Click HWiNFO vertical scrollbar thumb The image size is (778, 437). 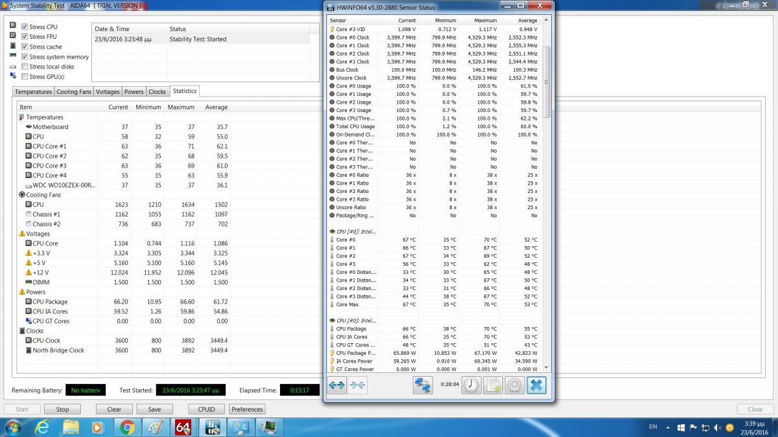pos(547,82)
